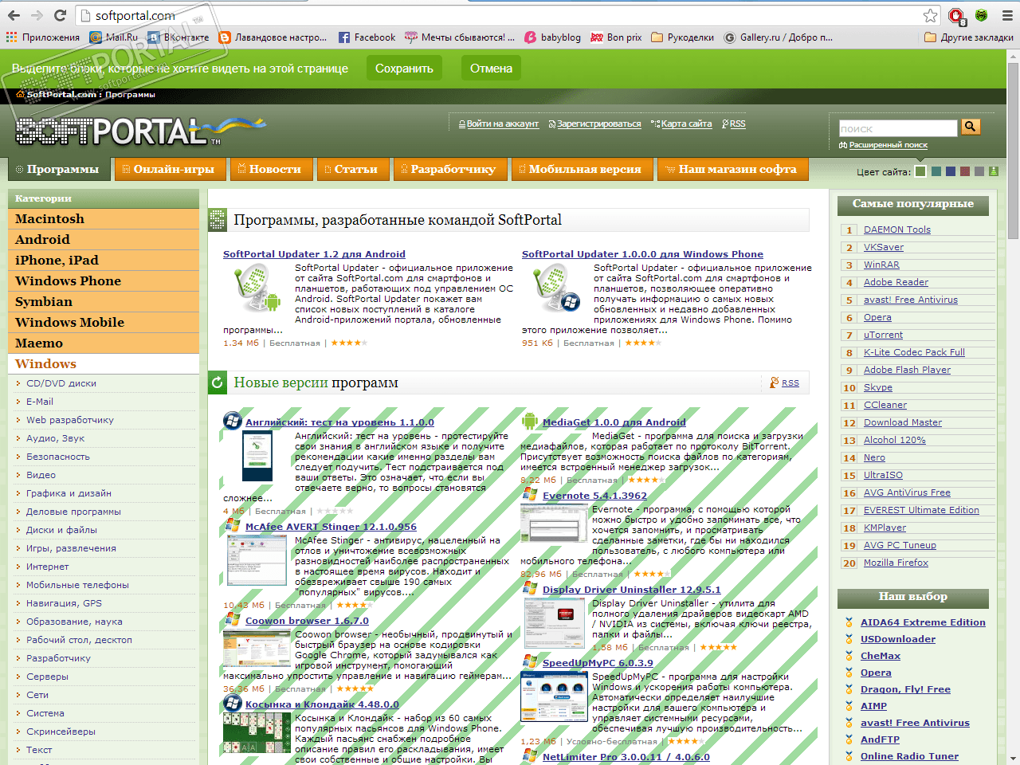This screenshot has width=1020, height=765.
Task: Click the SoftPortal Updater for Android icon
Action: point(257,288)
